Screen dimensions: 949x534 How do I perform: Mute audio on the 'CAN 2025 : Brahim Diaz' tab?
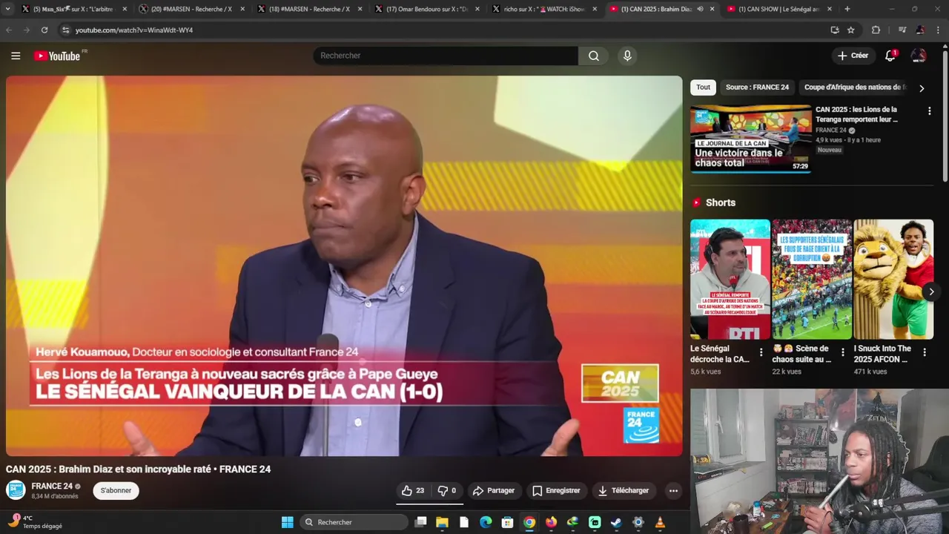click(700, 9)
